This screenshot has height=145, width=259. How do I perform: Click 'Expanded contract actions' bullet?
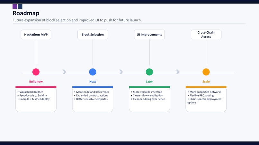91,95
